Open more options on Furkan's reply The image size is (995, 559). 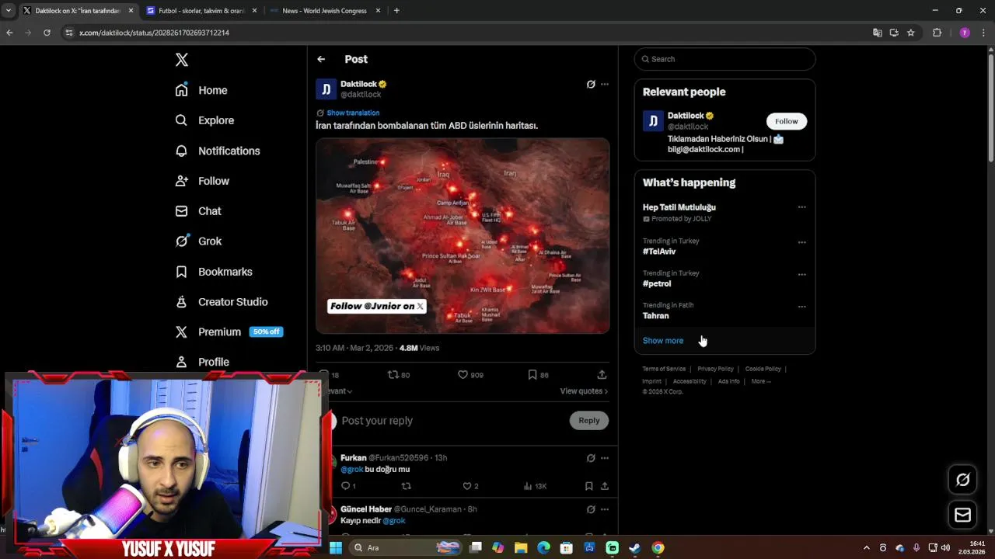point(605,458)
